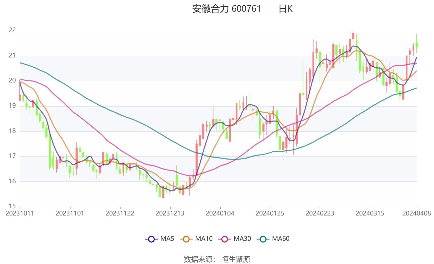Click the 20231122 date axis label
This screenshot has height=264, width=434.
click(120, 213)
